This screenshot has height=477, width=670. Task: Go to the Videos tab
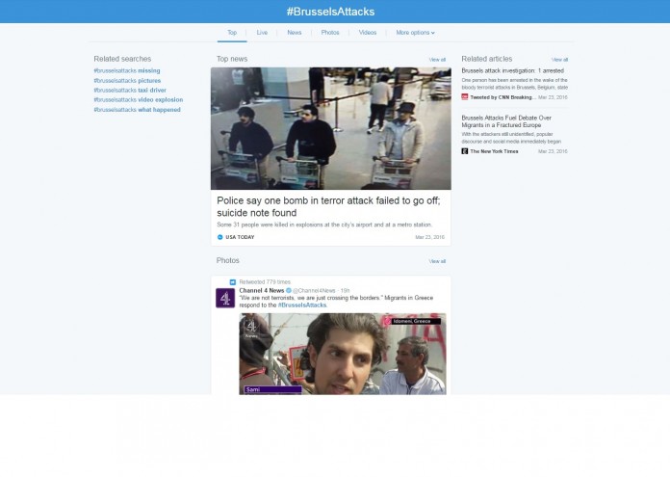tap(368, 33)
